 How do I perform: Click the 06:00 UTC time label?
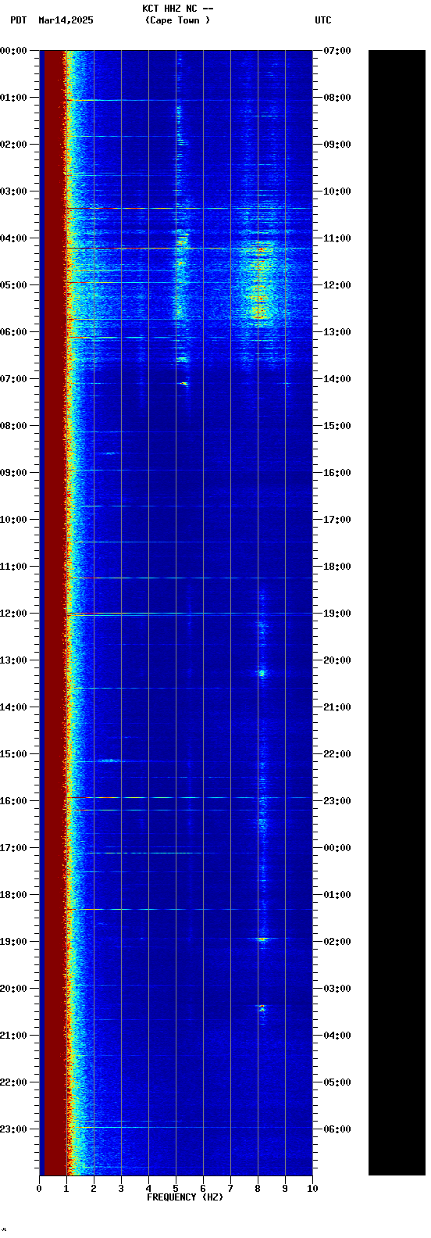point(337,1129)
